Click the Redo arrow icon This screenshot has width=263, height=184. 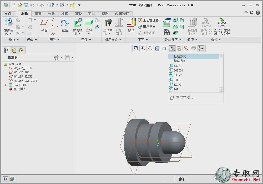tap(42, 5)
